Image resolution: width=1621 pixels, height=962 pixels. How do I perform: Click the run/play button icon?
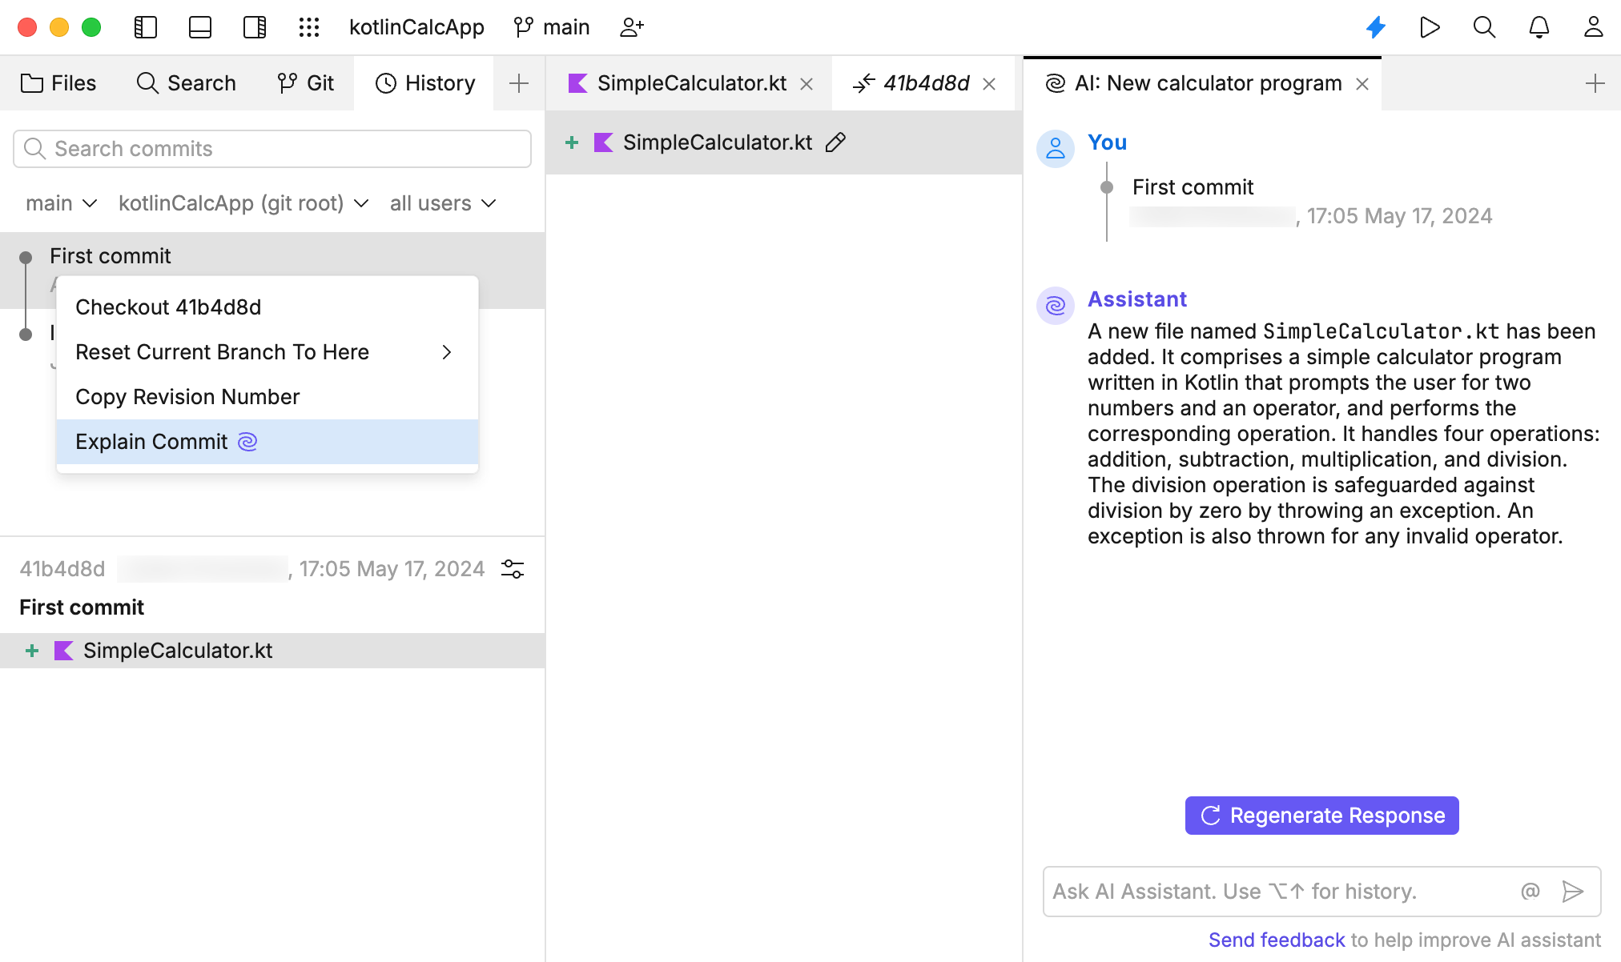tap(1429, 27)
